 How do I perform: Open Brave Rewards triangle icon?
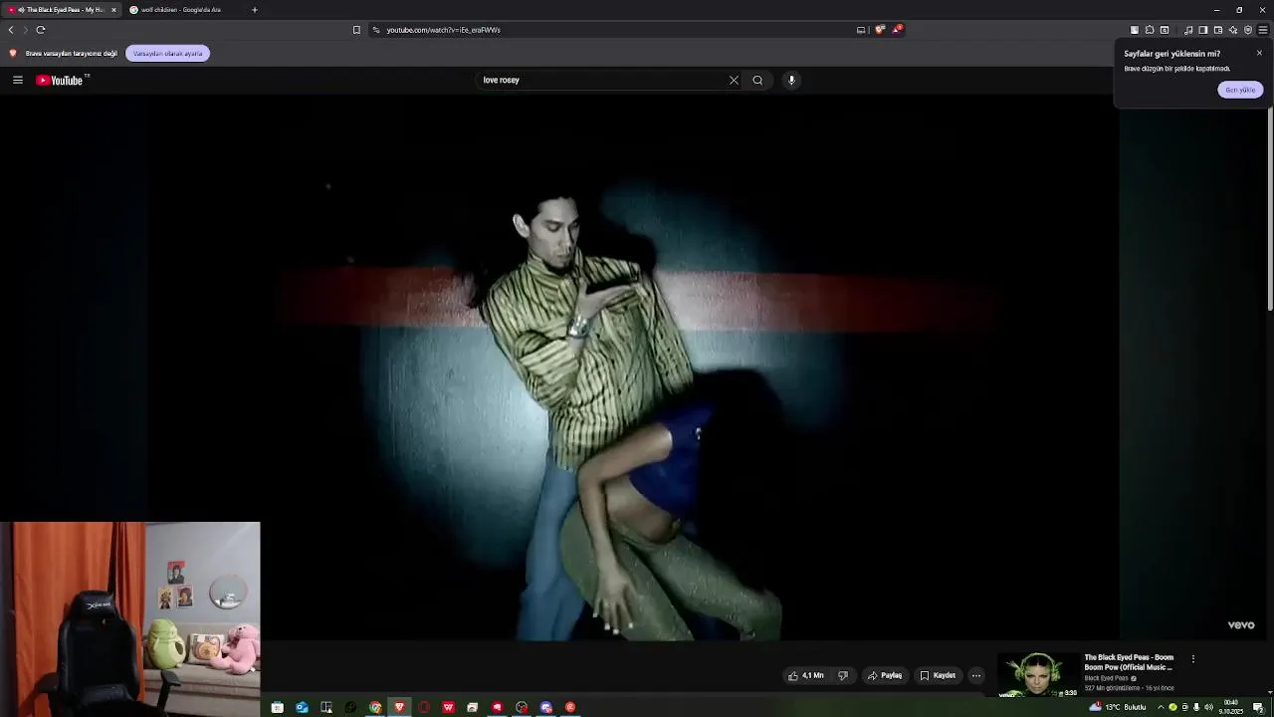[897, 30]
